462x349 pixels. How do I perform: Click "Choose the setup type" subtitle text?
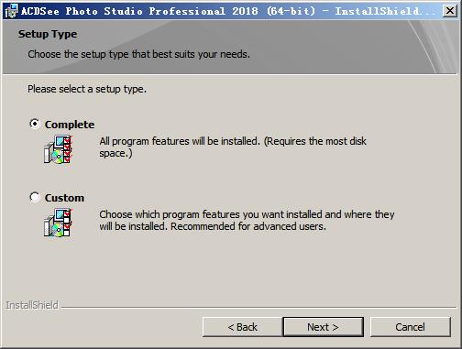click(138, 54)
